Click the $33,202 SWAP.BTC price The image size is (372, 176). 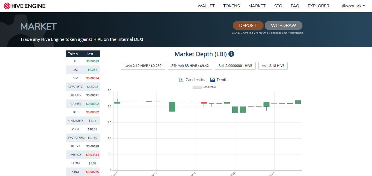click(93, 87)
